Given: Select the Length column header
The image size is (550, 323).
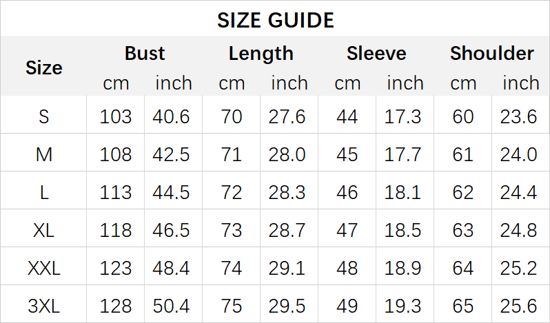Looking at the screenshot, I should tap(261, 54).
